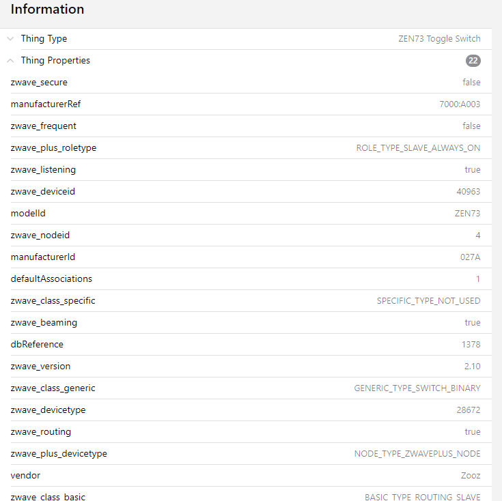Open the Thing Type row
This screenshot has width=502, height=501.
[246, 39]
